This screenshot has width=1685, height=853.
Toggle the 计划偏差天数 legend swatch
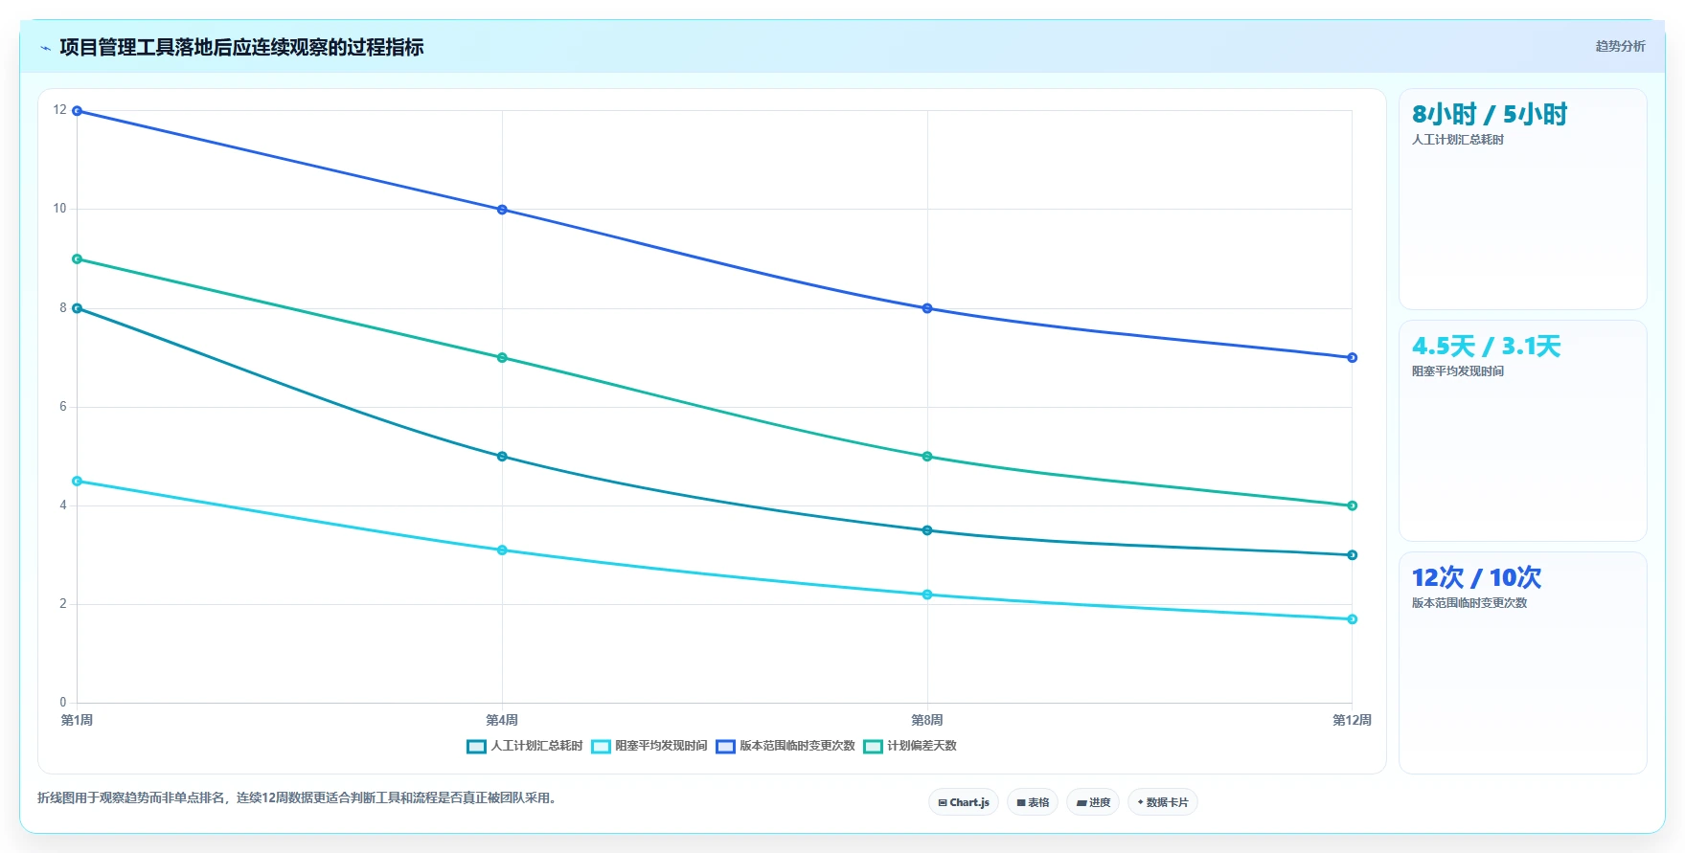(x=873, y=747)
